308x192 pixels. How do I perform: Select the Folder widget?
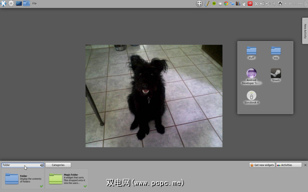pyautogui.click(x=23, y=179)
